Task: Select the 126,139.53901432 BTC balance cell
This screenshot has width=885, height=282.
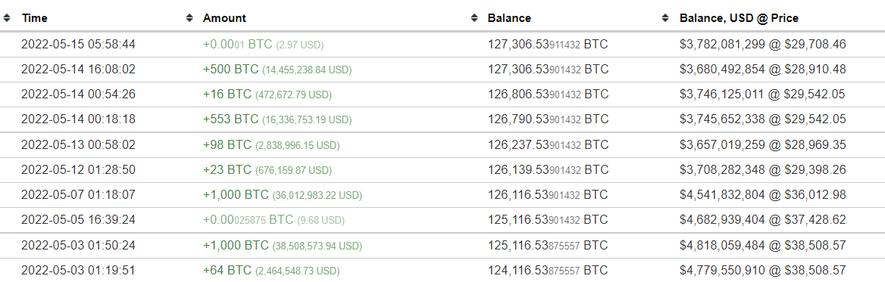Action: coord(548,169)
